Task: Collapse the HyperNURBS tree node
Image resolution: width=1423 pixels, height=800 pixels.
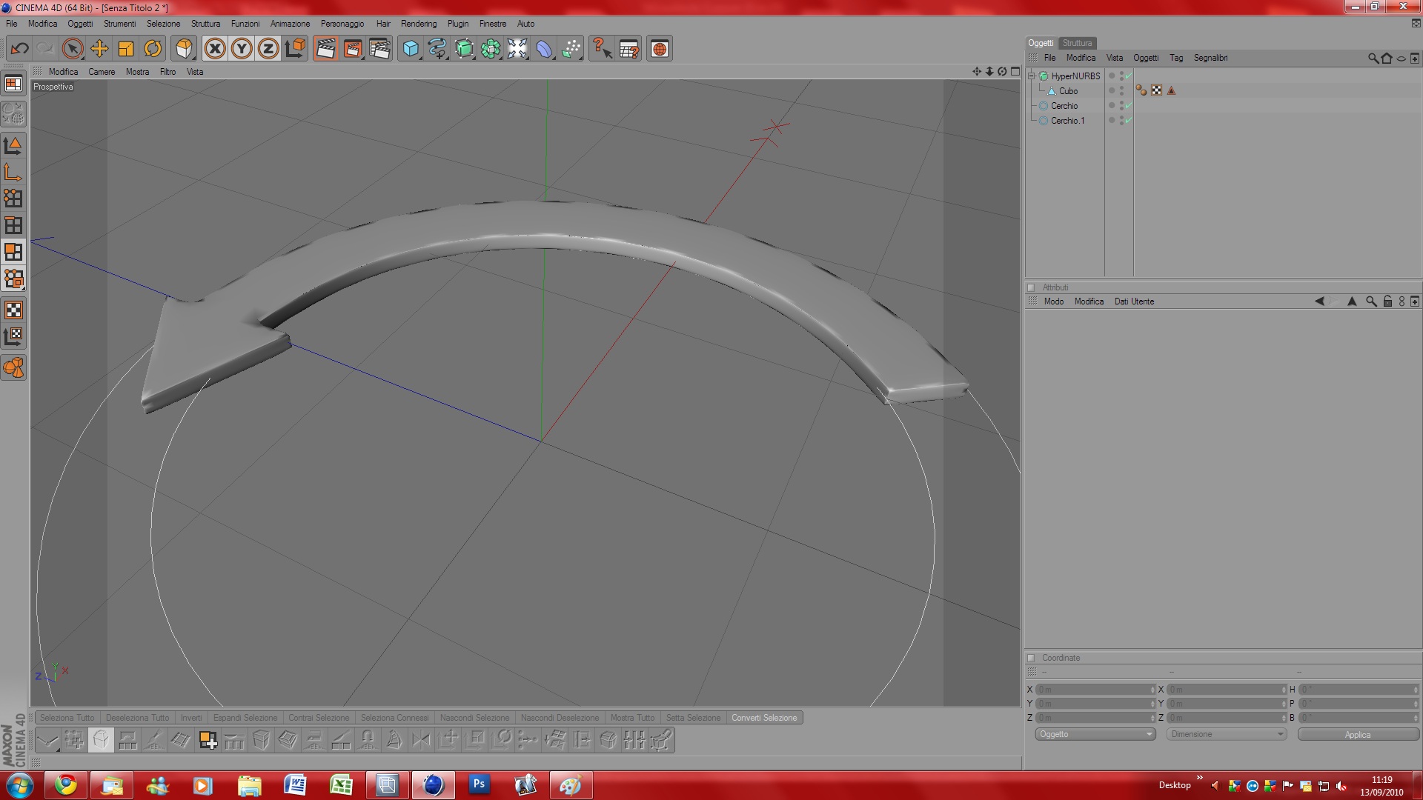Action: pos(1031,76)
